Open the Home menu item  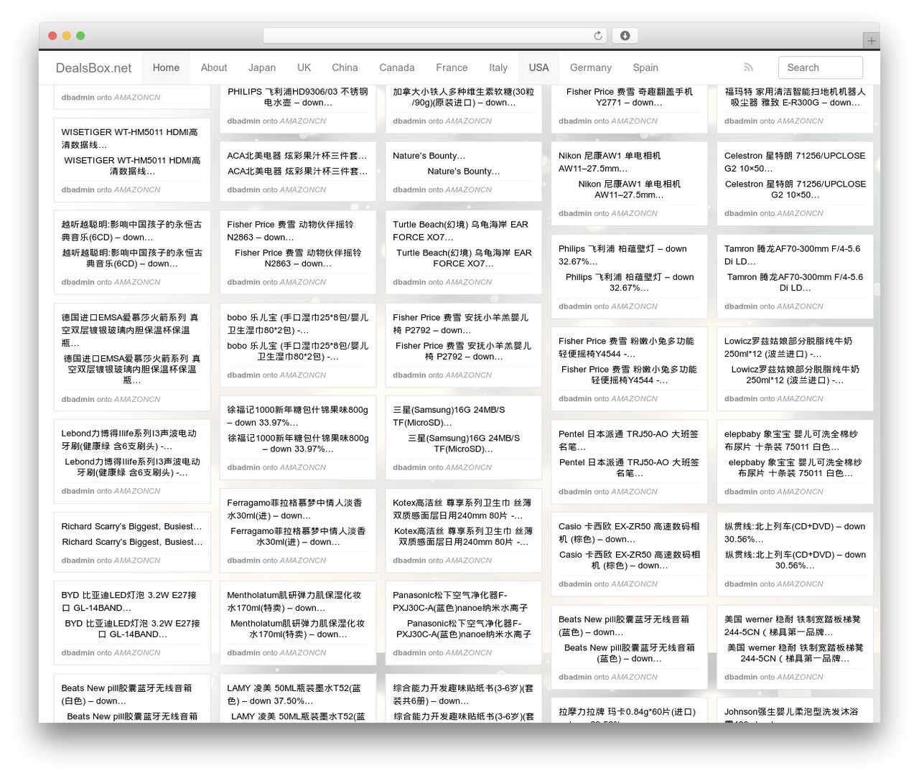click(166, 67)
